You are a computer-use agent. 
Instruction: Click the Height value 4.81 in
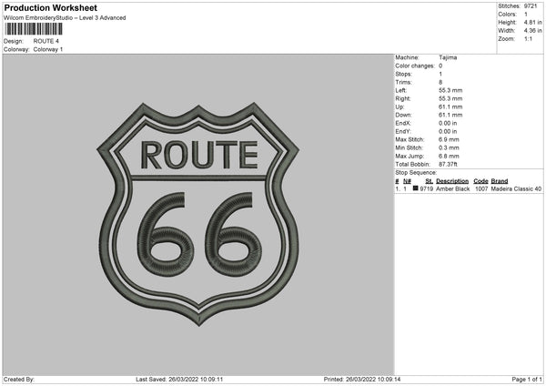[x=532, y=22]
